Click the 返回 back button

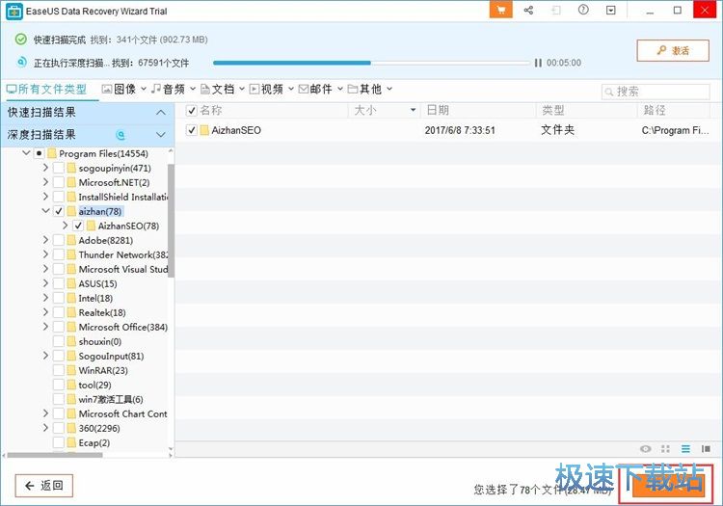43,485
